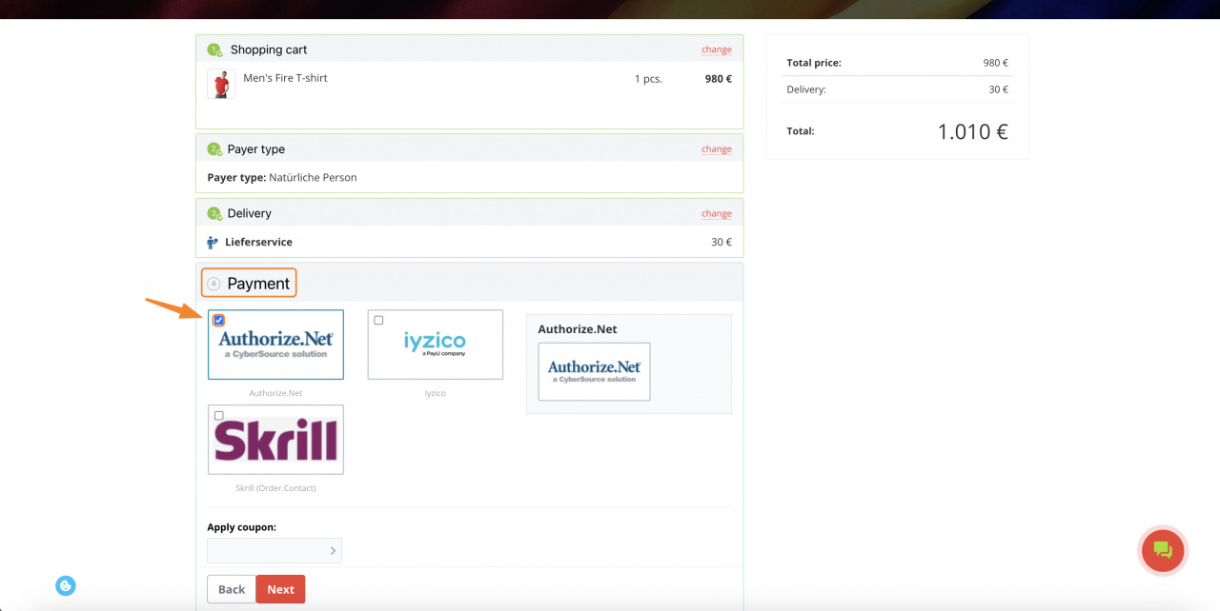Click the Next button
The image size is (1220, 611).
click(280, 588)
